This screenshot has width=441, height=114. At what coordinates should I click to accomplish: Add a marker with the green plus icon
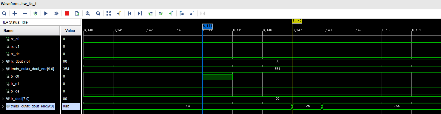171,13
